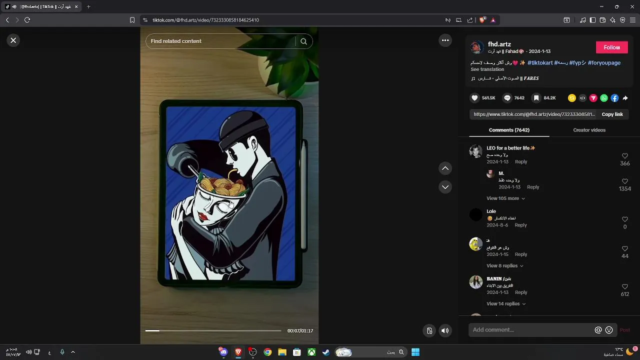The image size is (640, 360).
Task: Mute the video with speaker icon
Action: 445,330
